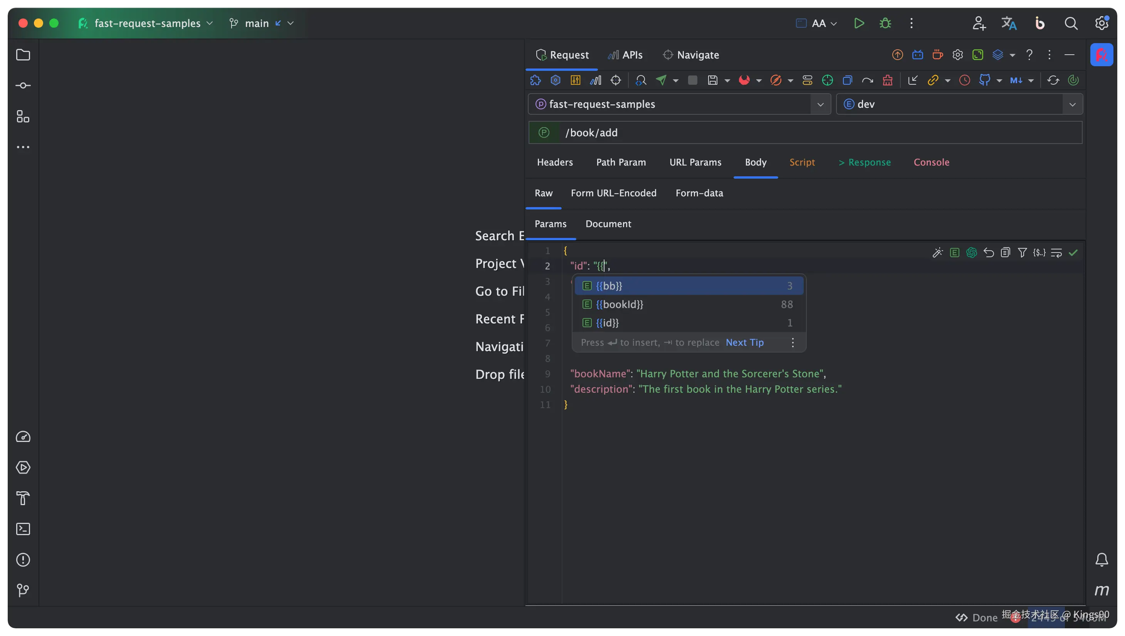1125x636 pixels.
Task: Switch to the Headers tab
Action: (555, 162)
